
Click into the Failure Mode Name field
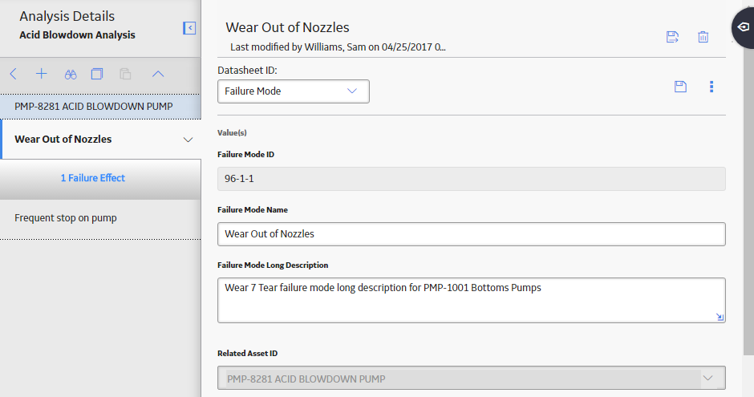tap(472, 234)
